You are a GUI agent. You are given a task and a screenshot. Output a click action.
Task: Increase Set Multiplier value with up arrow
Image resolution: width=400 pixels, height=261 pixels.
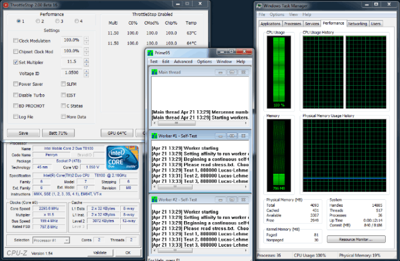click(x=86, y=60)
